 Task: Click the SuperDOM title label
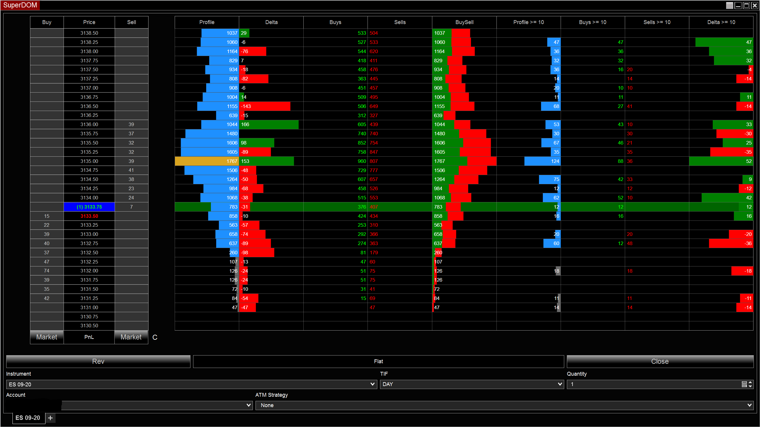[x=20, y=5]
